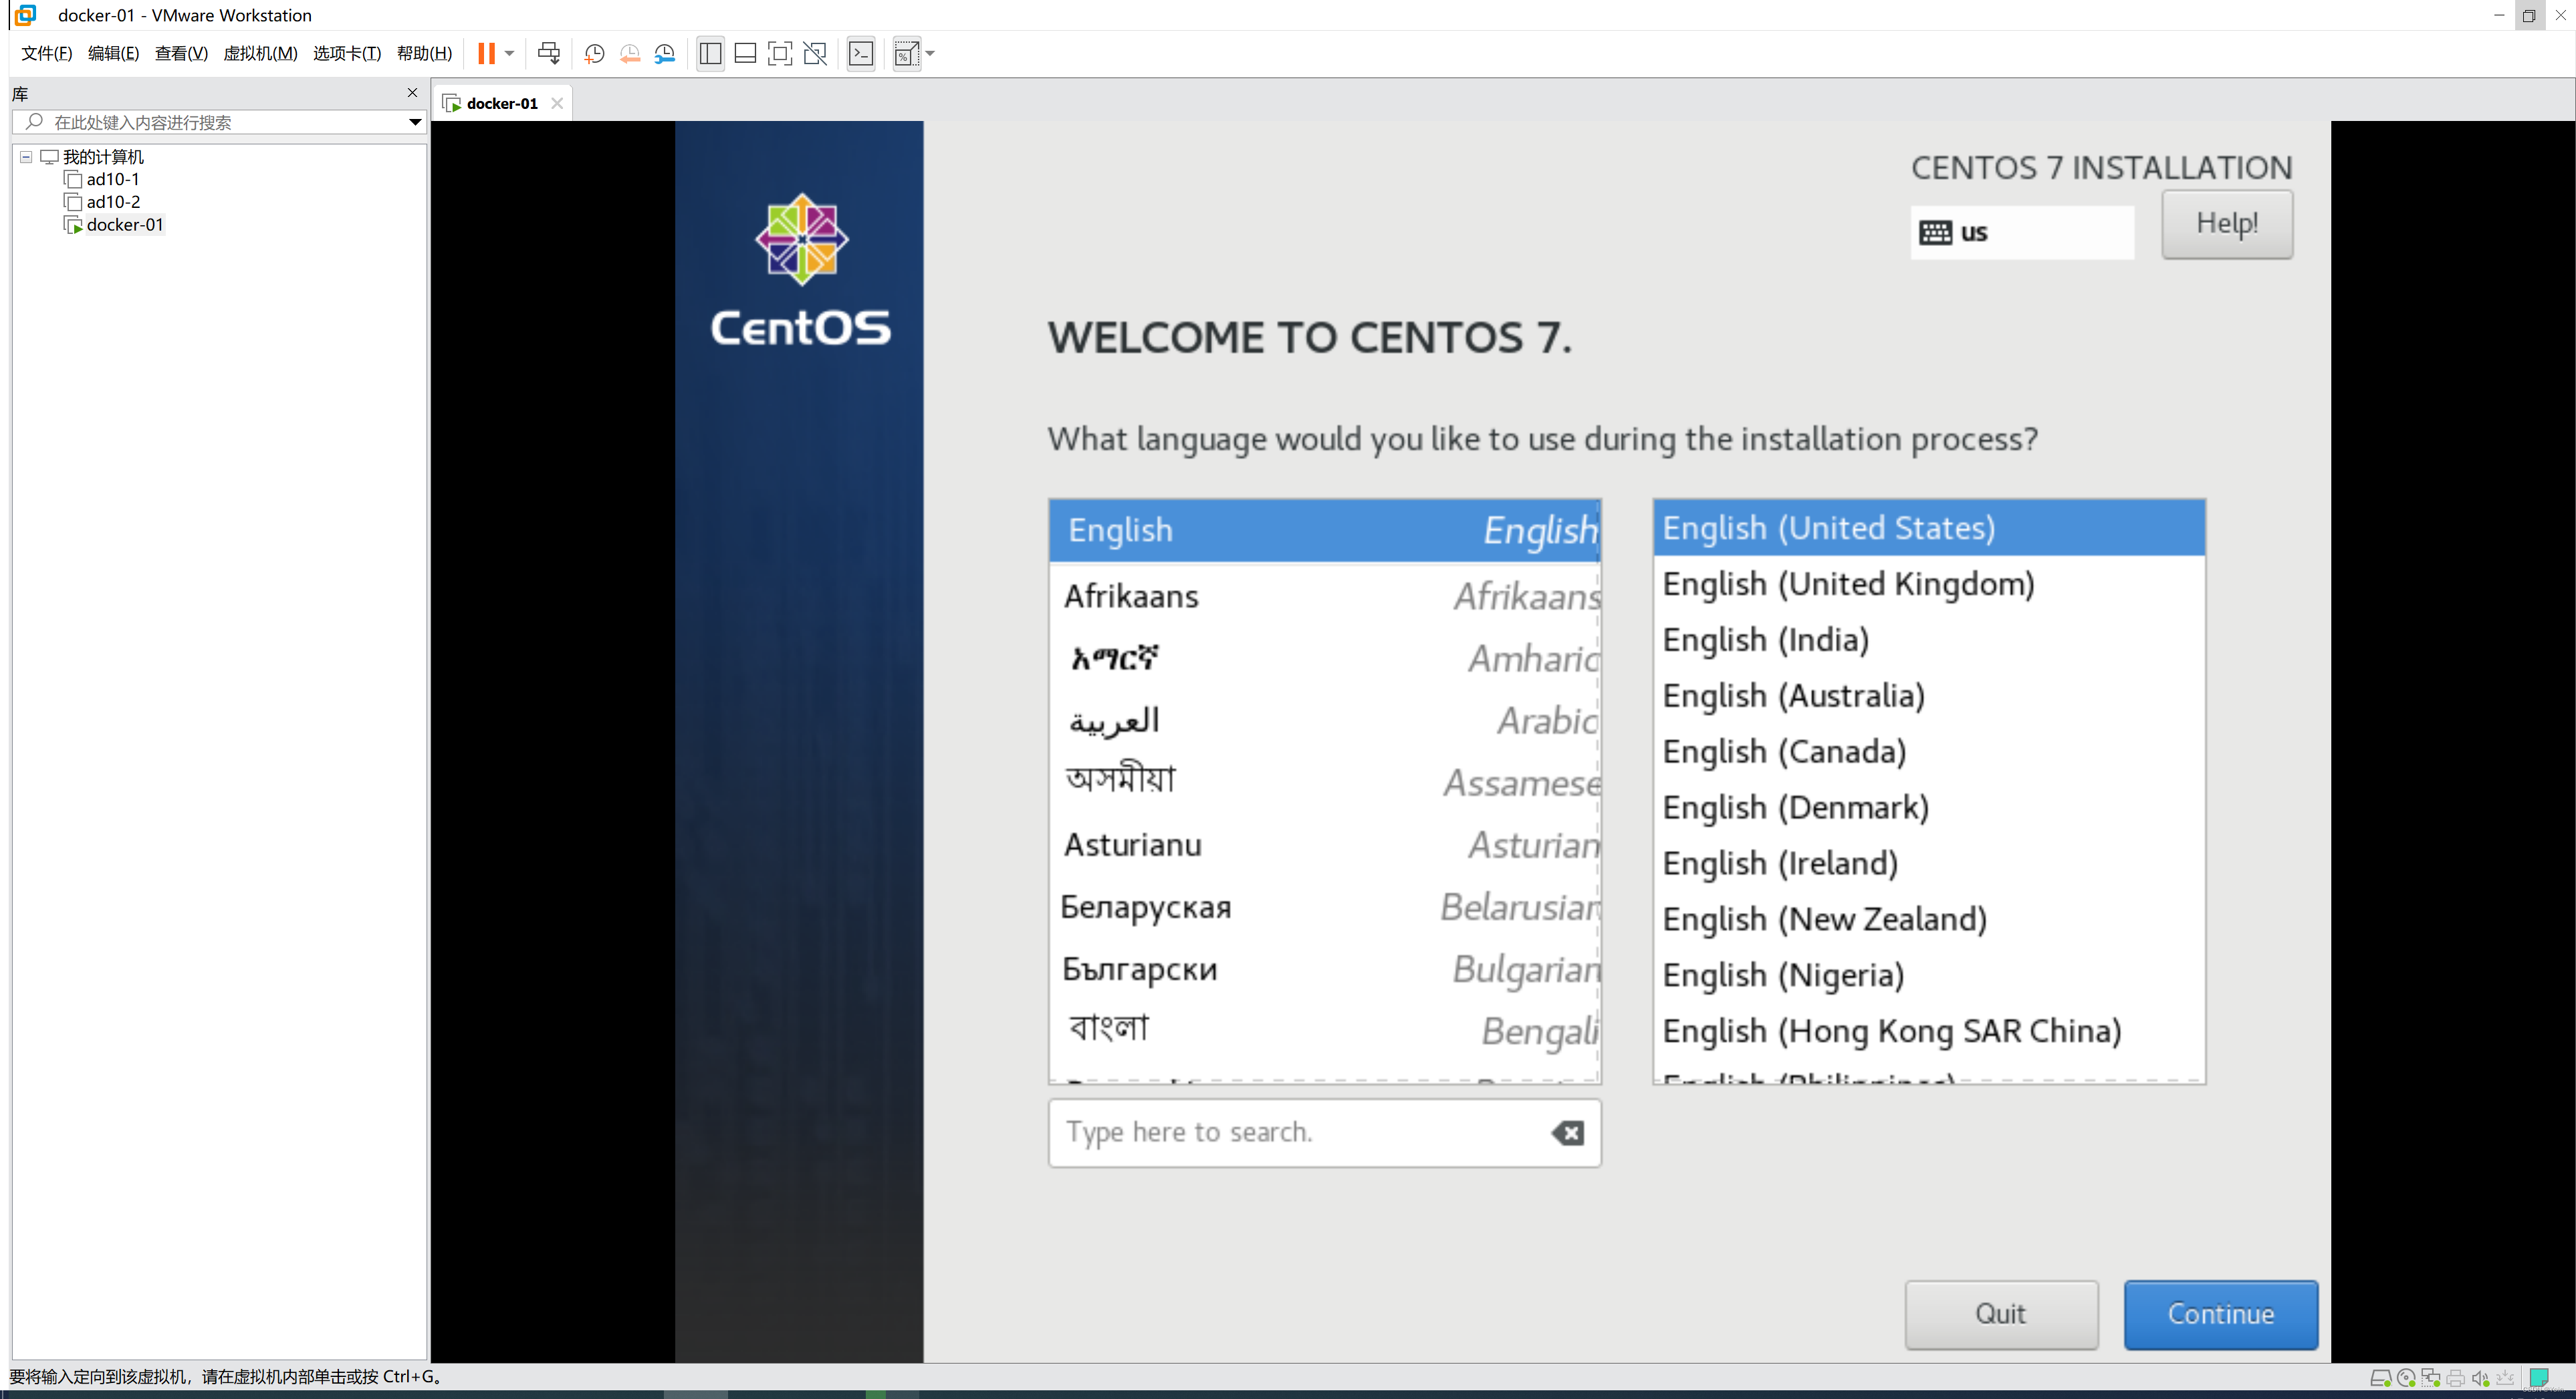Open the stretch display dropdown arrow
This screenshot has height=1399, width=2576.
931,54
